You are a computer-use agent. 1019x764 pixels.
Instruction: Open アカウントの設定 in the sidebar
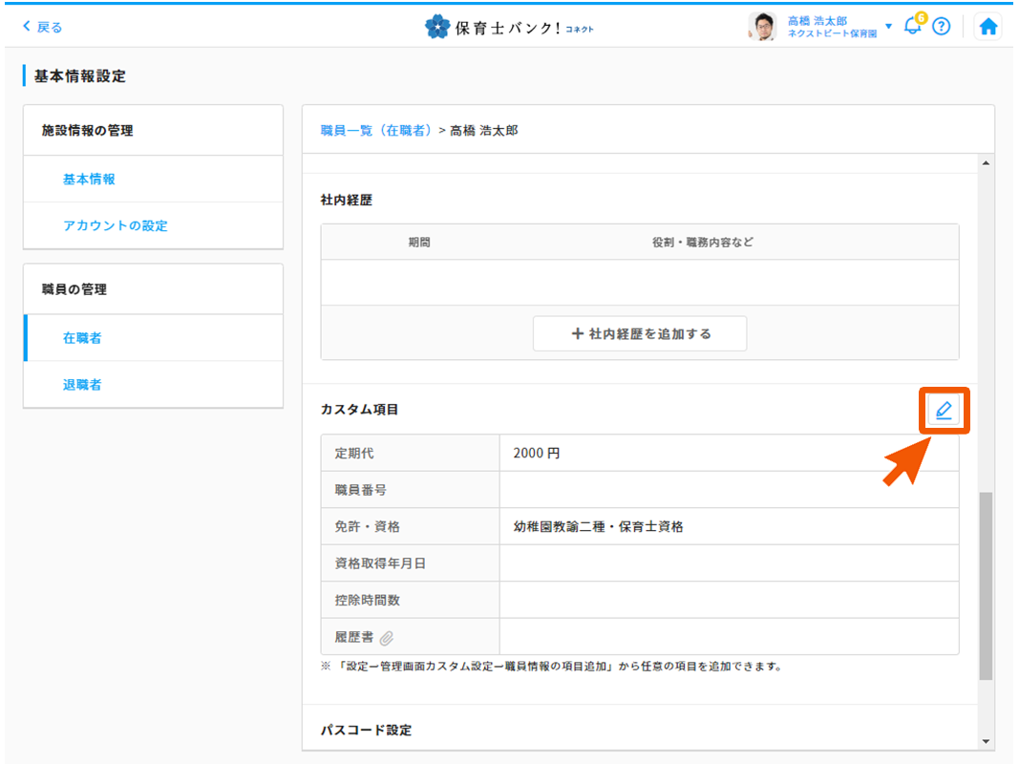116,226
